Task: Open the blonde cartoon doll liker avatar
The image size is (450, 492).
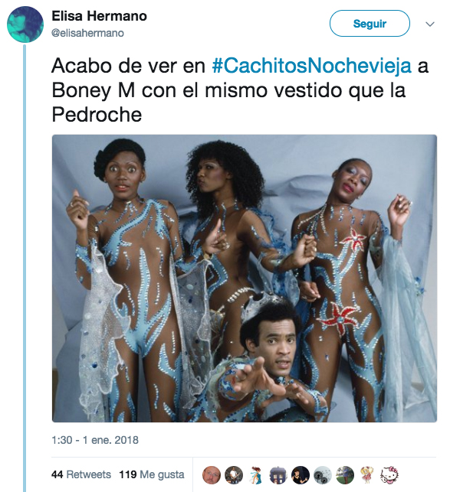Action: point(367,474)
